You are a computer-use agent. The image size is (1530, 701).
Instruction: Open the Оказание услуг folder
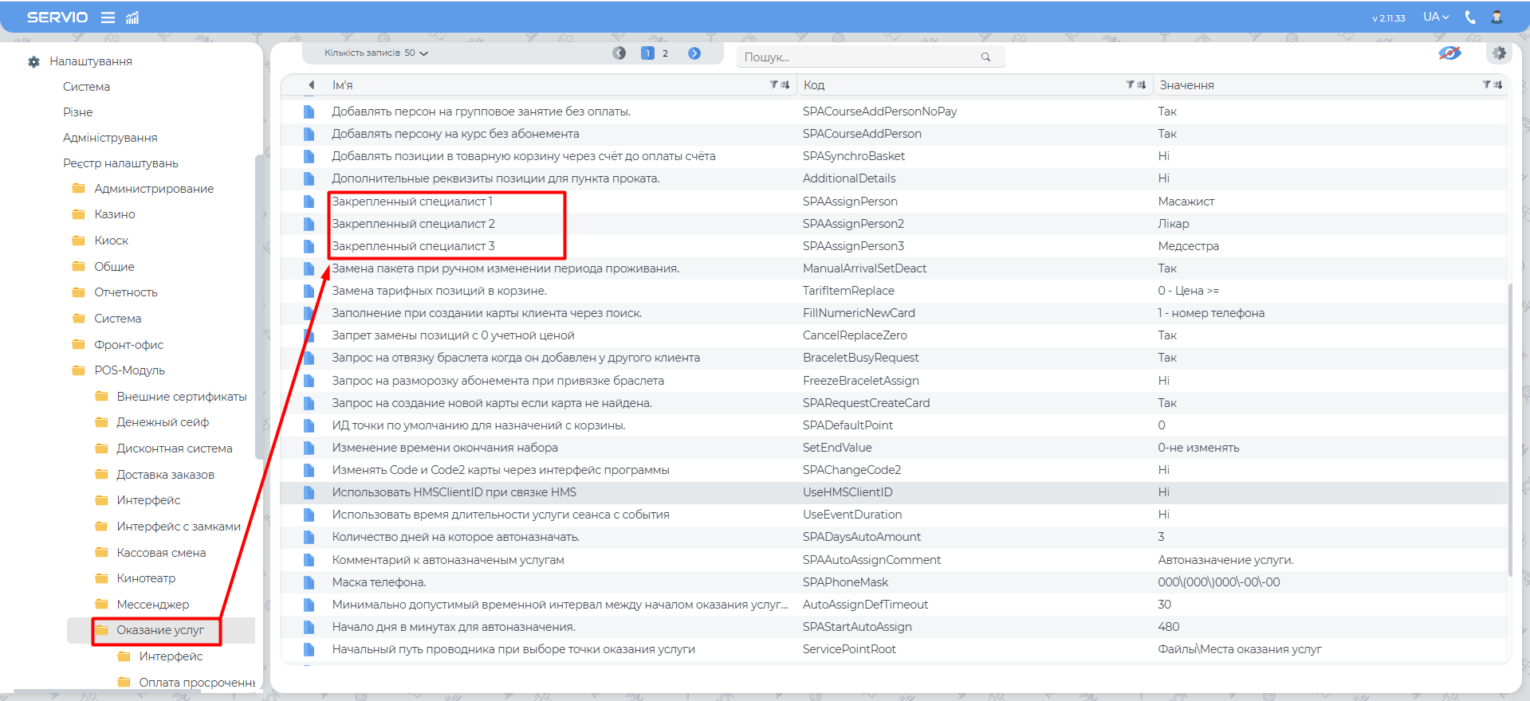160,630
